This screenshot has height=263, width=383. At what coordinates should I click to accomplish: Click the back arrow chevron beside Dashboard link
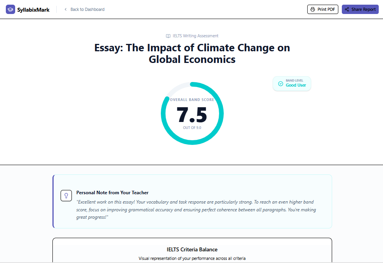click(x=66, y=9)
